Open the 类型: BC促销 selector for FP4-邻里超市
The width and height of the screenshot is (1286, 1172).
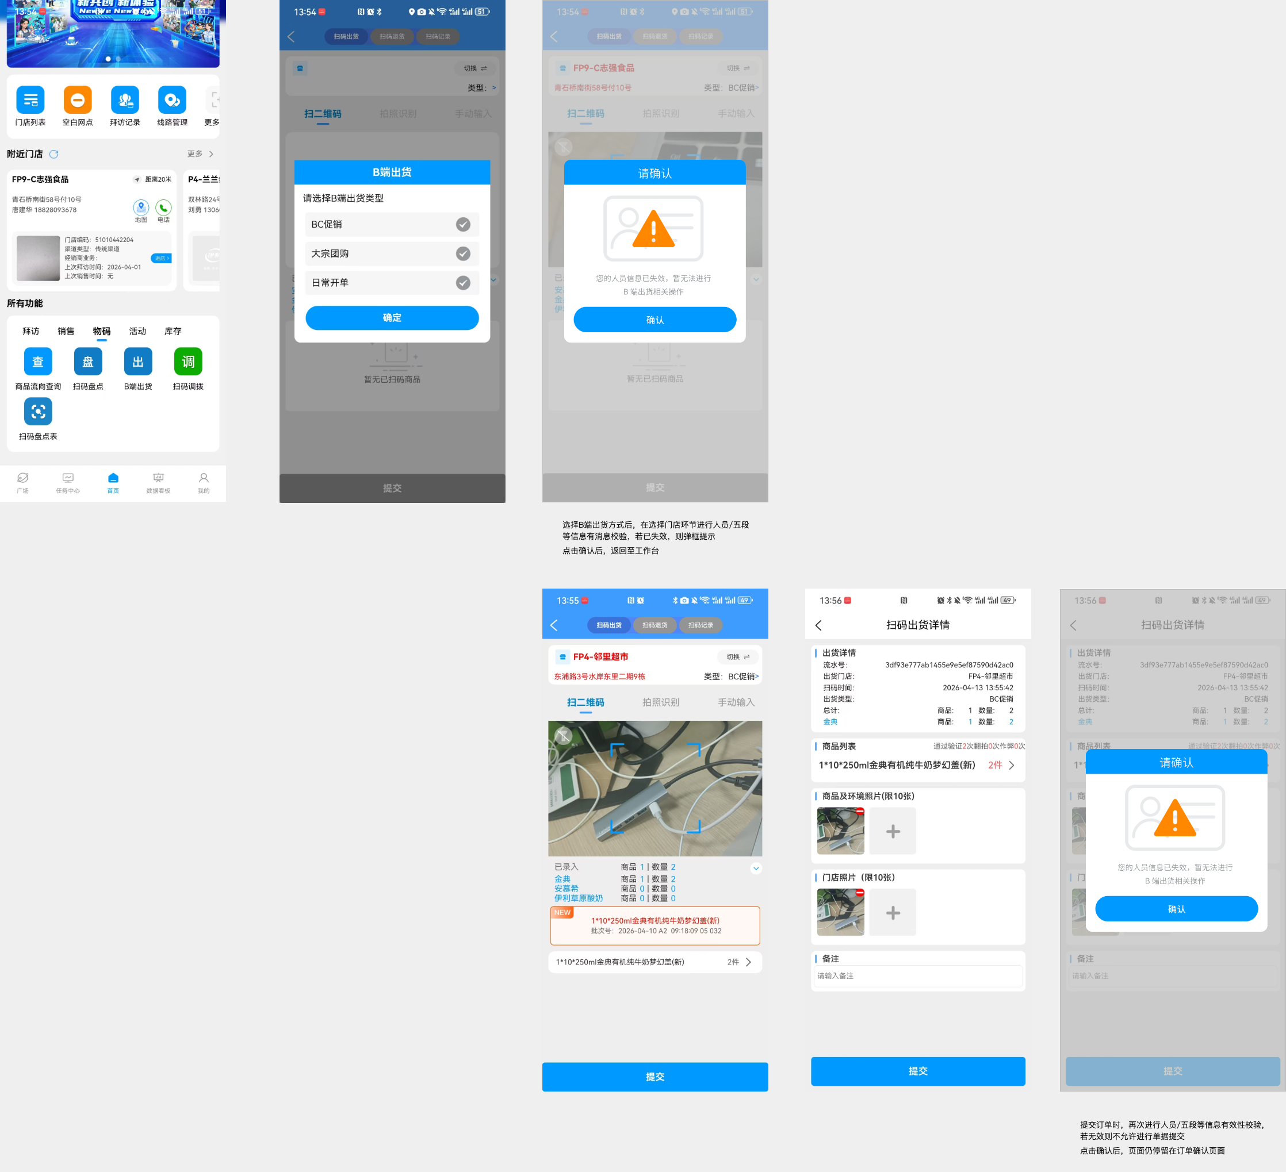[731, 677]
